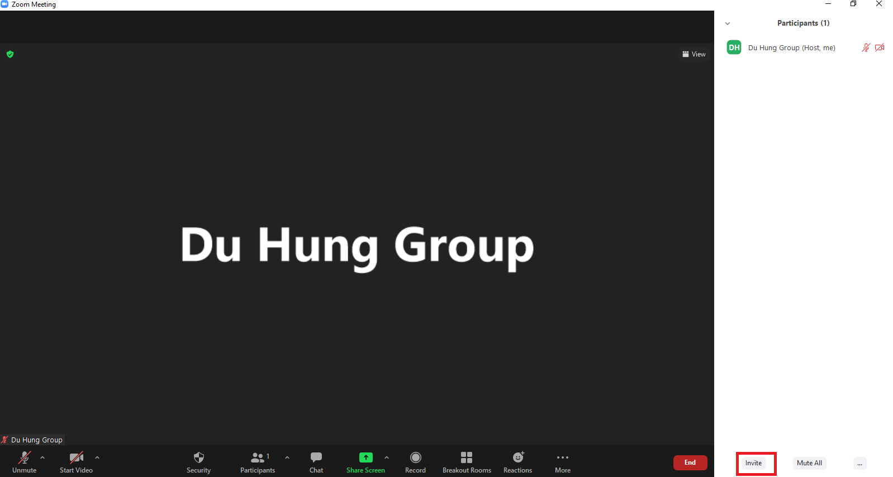Click the red End meeting button
This screenshot has height=477, width=893.
[690, 462]
